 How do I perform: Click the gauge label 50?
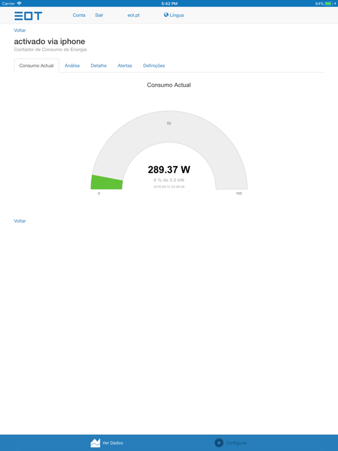click(169, 123)
